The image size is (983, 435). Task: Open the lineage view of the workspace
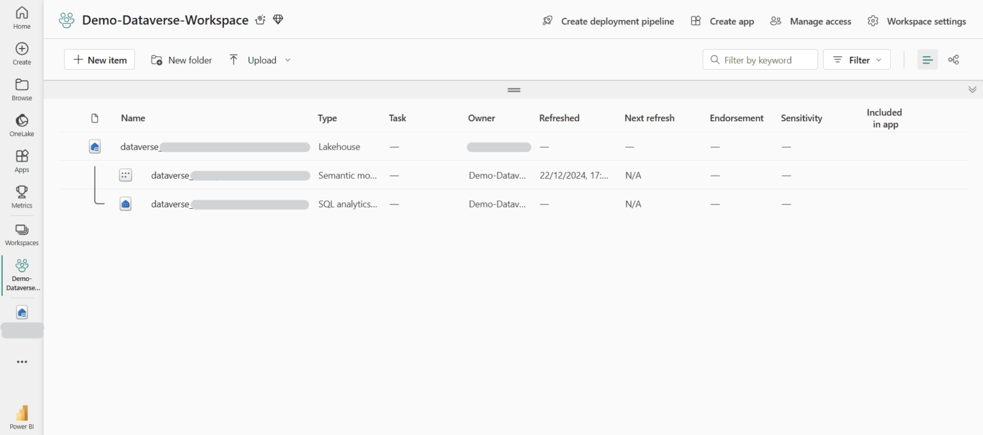(x=953, y=59)
